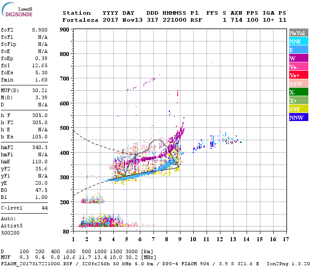Click the 900 label on height axis

pos(64,30)
